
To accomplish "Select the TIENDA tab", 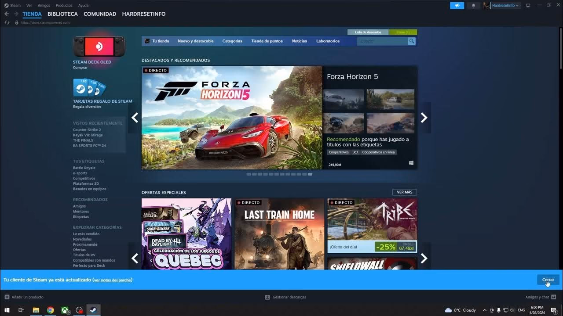I will pyautogui.click(x=32, y=14).
